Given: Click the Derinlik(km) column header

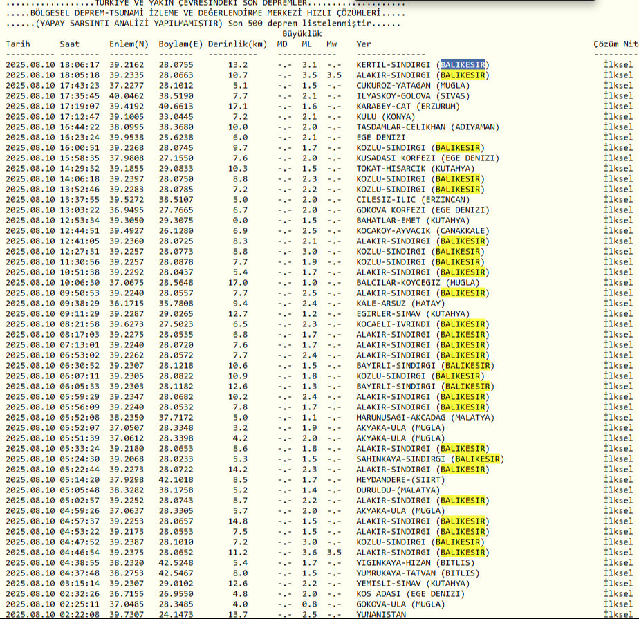Looking at the screenshot, I should pyautogui.click(x=237, y=44).
